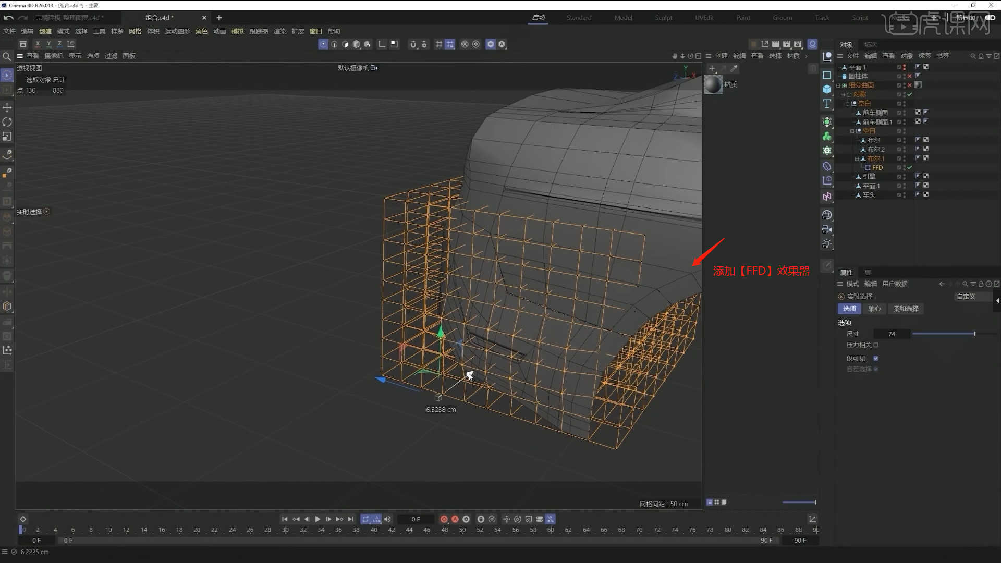Activate the Live Selection tool icon
Image resolution: width=1001 pixels, height=563 pixels.
tap(7, 76)
